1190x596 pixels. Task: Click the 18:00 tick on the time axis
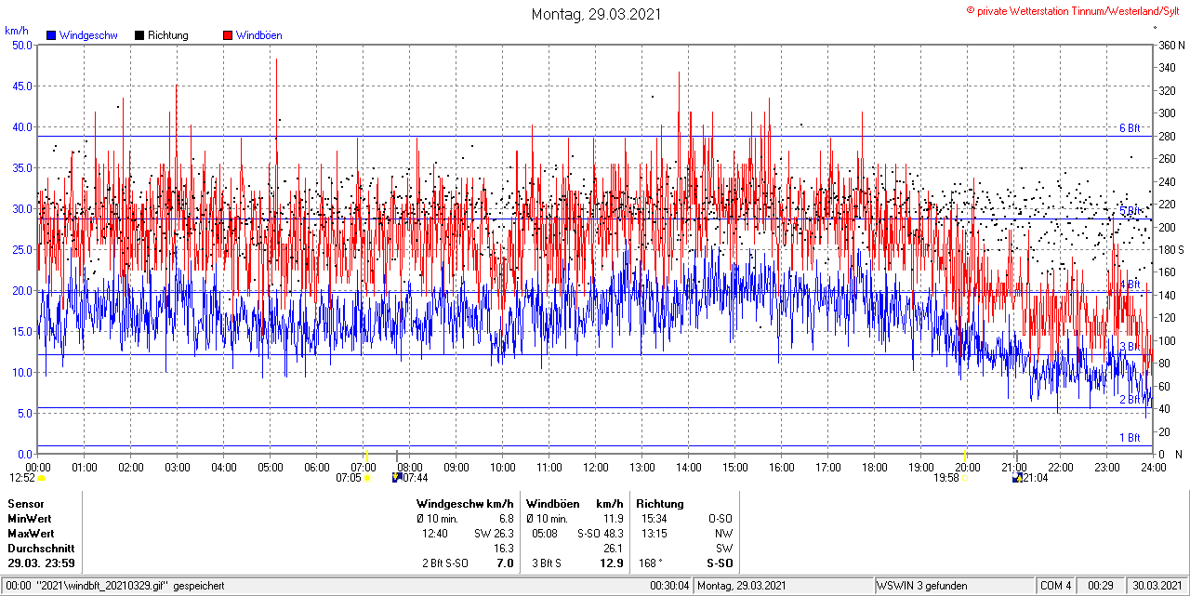point(875,467)
